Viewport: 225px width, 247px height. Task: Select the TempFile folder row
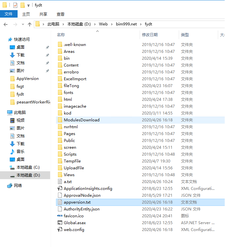pos(140,161)
